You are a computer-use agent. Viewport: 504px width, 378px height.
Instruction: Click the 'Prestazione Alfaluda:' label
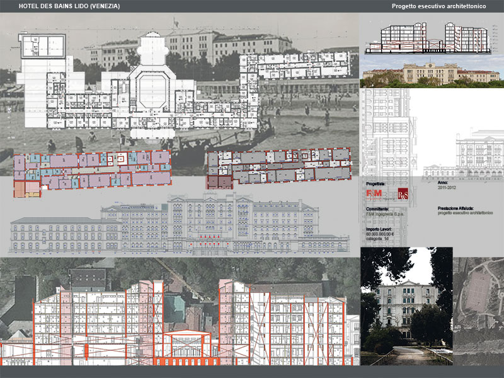pyautogui.click(x=455, y=209)
